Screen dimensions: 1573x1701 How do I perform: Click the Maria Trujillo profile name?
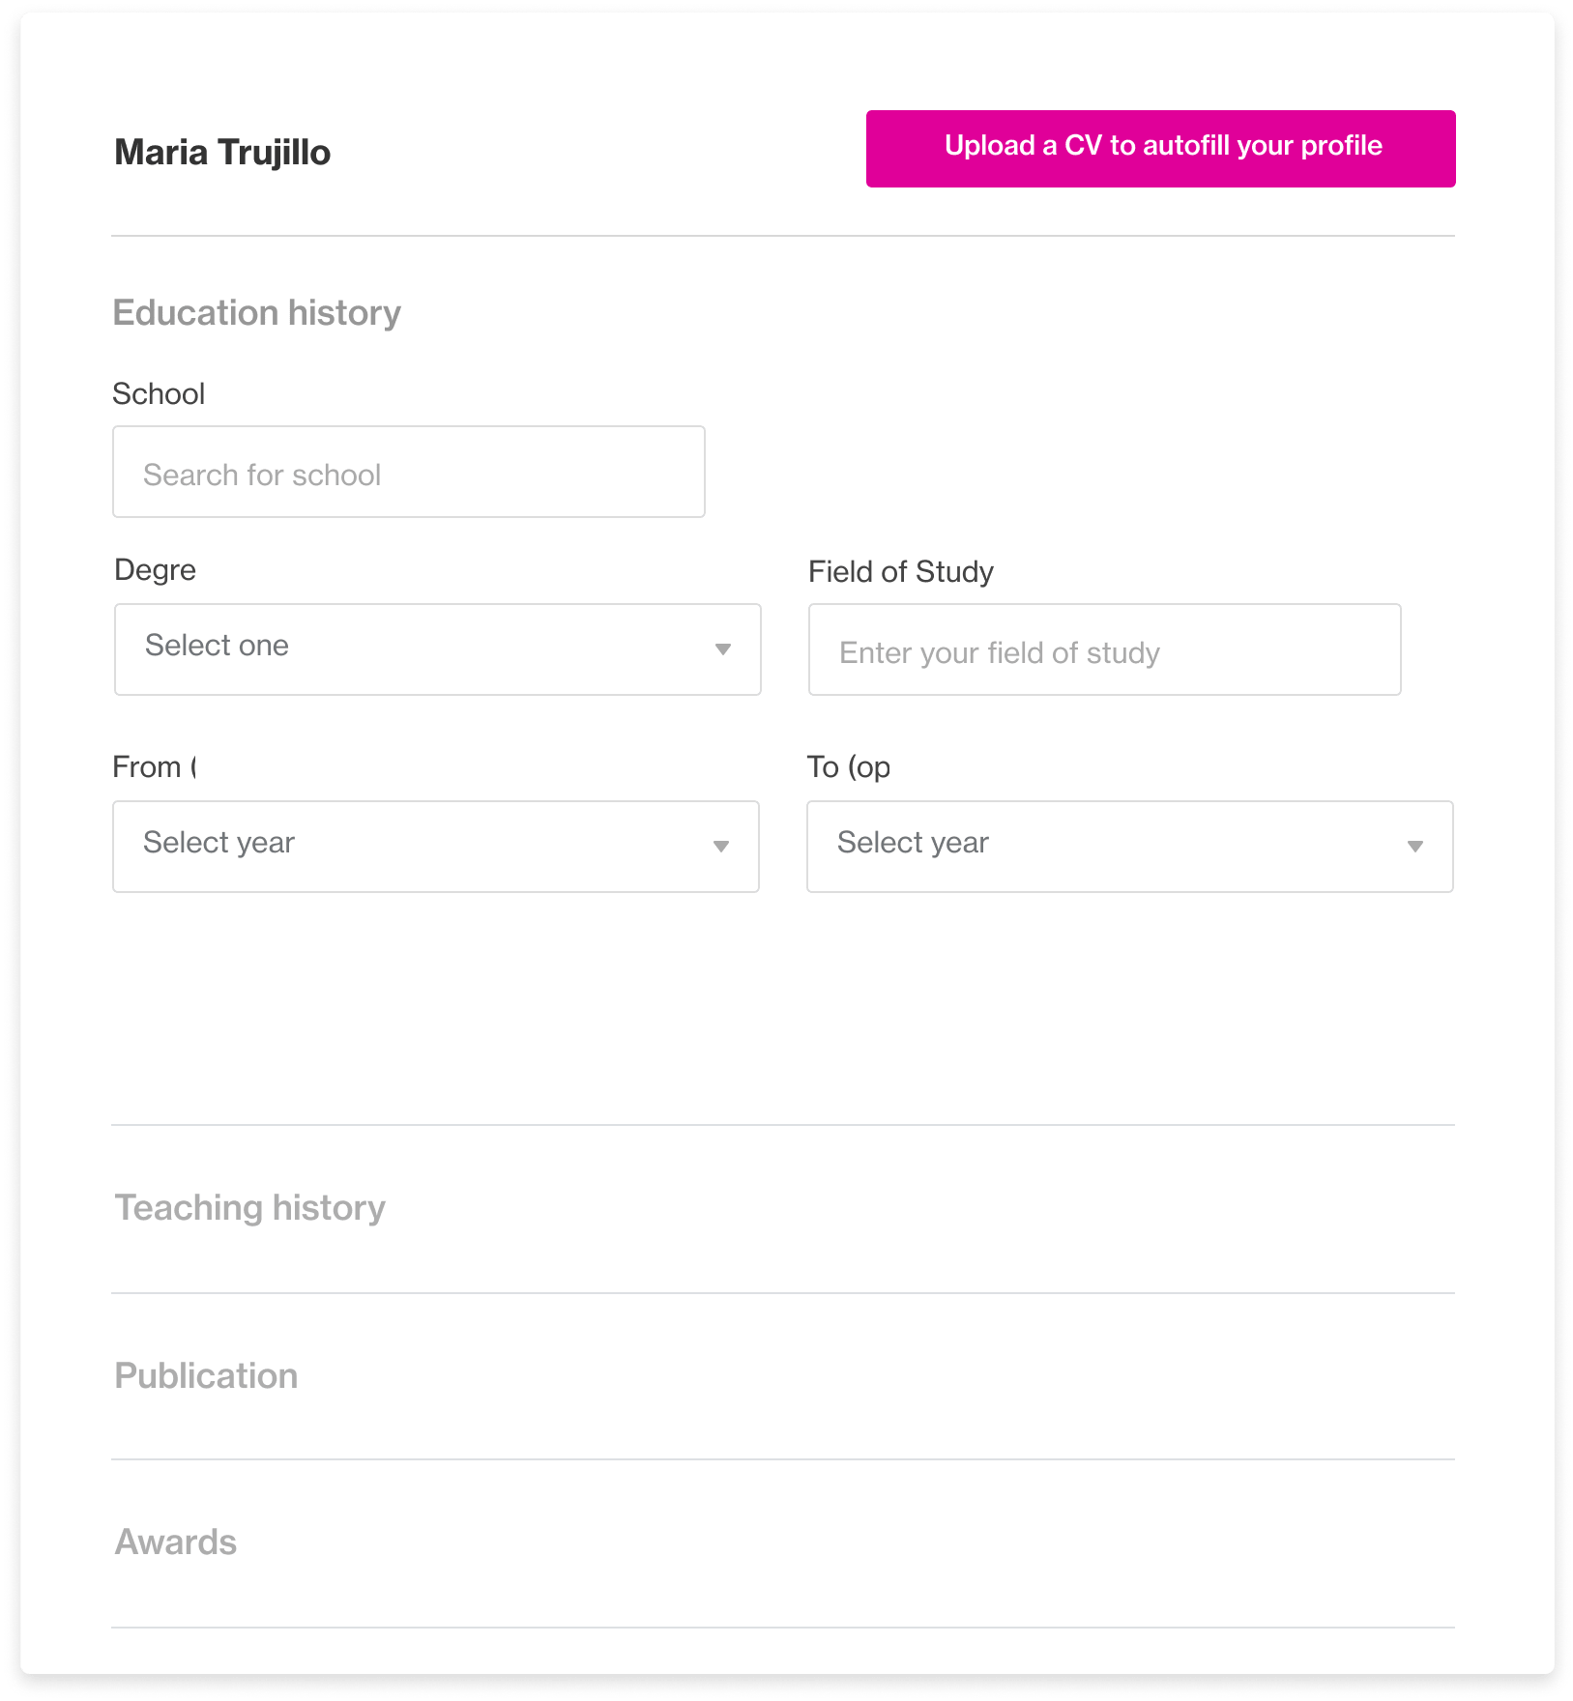tap(222, 153)
